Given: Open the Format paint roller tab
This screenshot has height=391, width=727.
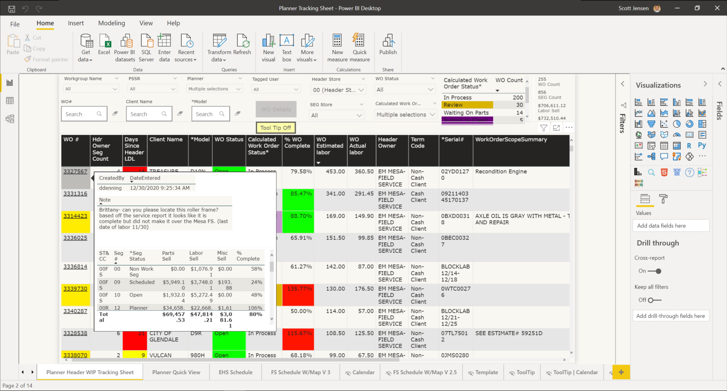Looking at the screenshot, I should point(663,199).
